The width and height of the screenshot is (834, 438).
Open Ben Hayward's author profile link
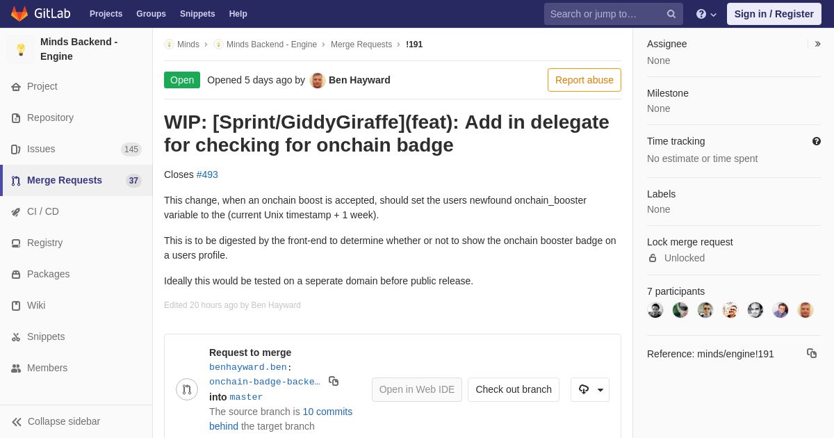pyautogui.click(x=359, y=80)
